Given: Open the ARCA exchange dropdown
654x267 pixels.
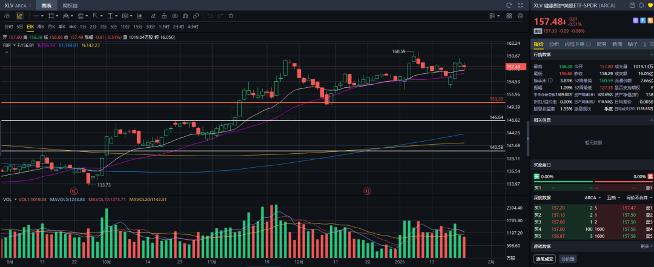Looking at the screenshot, I should point(593,198).
